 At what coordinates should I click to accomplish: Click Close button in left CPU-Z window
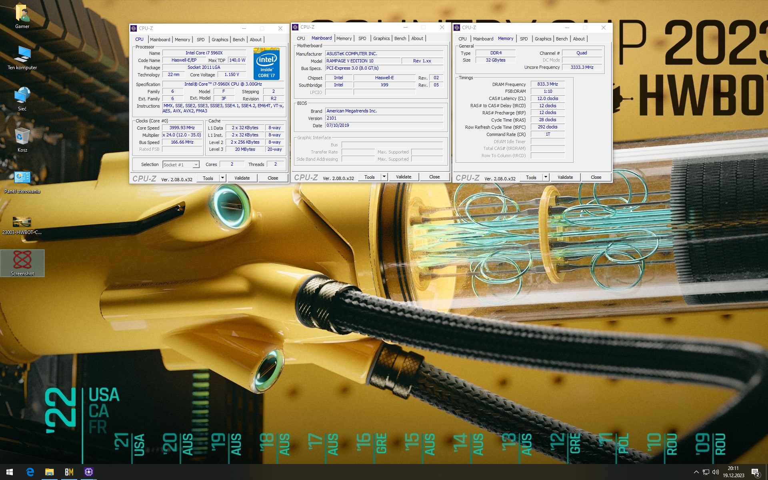pyautogui.click(x=273, y=178)
